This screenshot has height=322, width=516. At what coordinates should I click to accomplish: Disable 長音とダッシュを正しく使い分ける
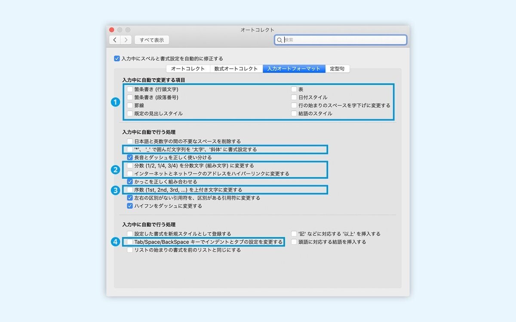pos(130,157)
